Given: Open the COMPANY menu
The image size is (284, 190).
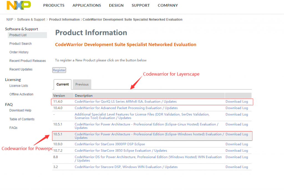Looking at the screenshot, I should 168,6.
